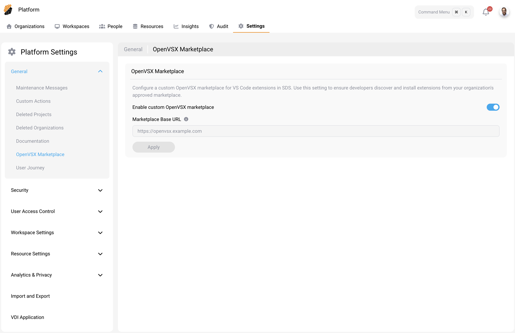Select OpenVSX Marketplace in sidebar

(x=40, y=154)
